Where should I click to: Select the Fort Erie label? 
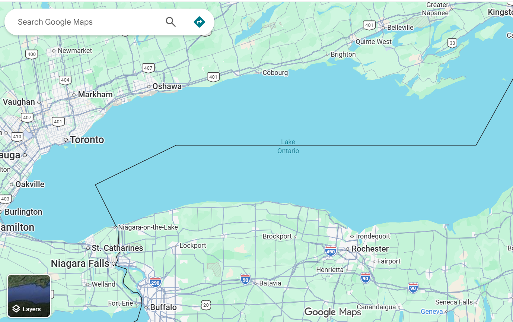121,303
